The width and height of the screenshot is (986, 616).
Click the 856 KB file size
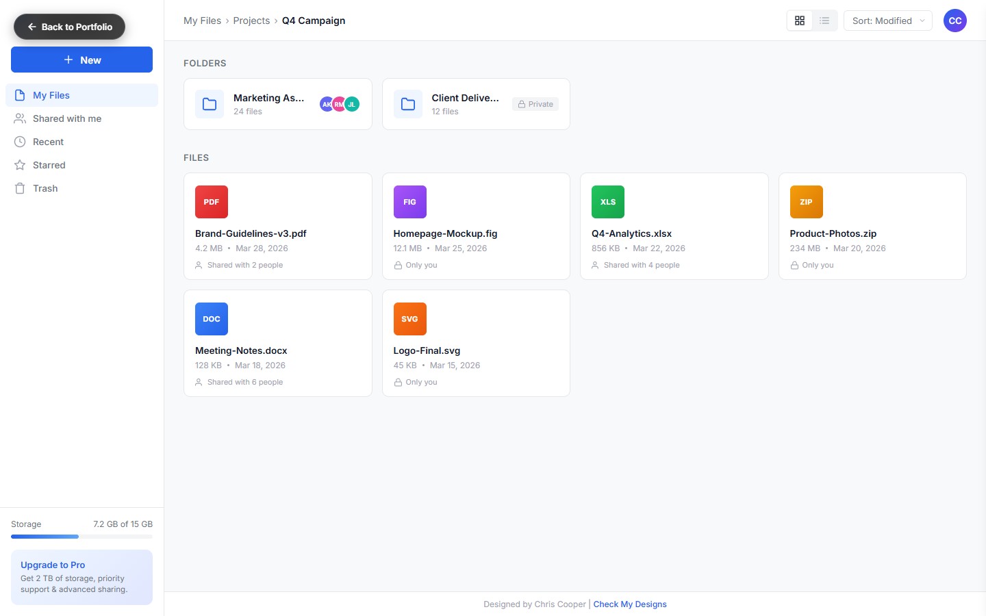point(605,248)
